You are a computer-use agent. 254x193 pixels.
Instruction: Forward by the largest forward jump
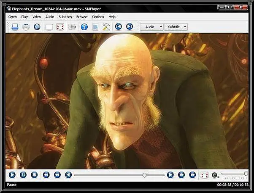click(192, 175)
